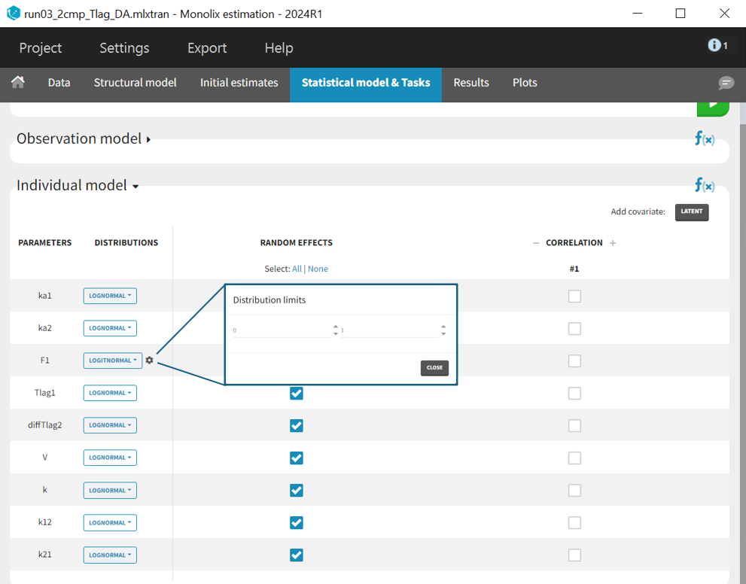Screen dimensions: 746x584
Task: Click the info notification icon
Action: click(716, 46)
